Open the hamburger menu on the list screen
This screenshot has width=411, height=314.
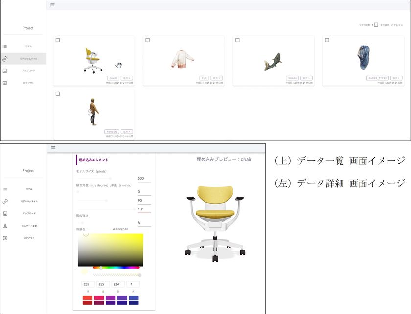coord(52,4)
